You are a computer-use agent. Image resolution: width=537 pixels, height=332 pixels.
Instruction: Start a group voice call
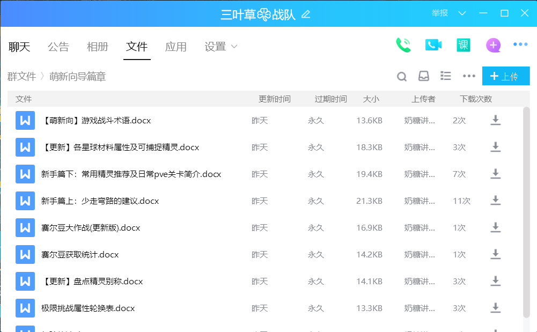coord(403,45)
